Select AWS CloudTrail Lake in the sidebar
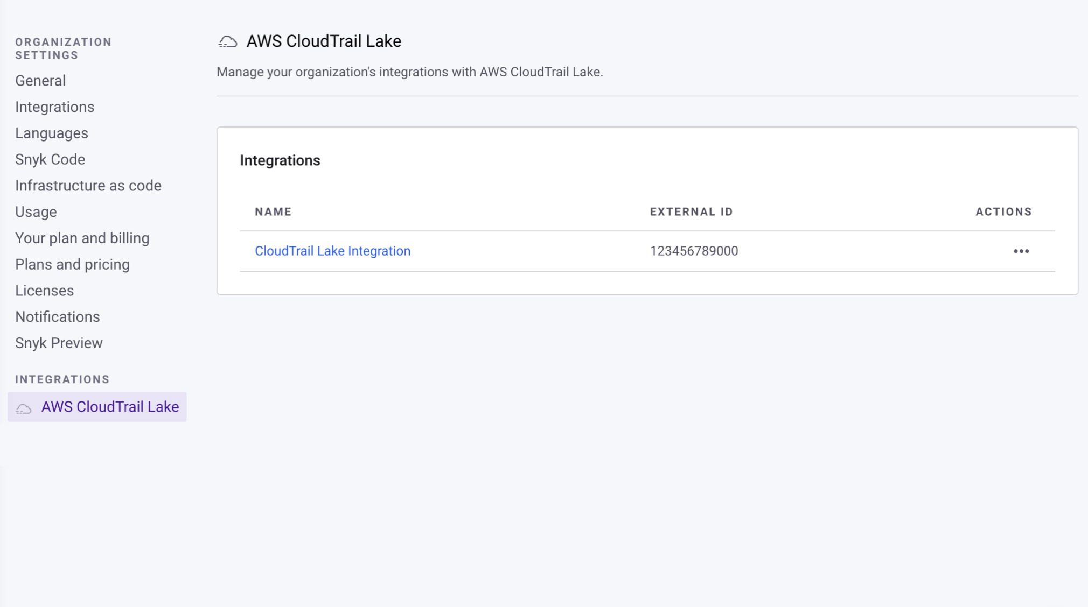The height and width of the screenshot is (607, 1088). 110,407
